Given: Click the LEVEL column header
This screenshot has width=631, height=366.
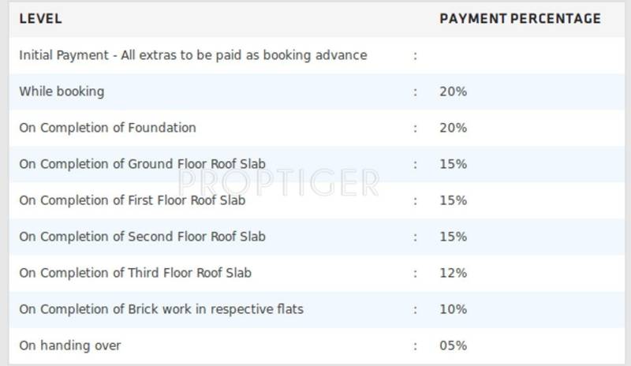Looking at the screenshot, I should [40, 18].
